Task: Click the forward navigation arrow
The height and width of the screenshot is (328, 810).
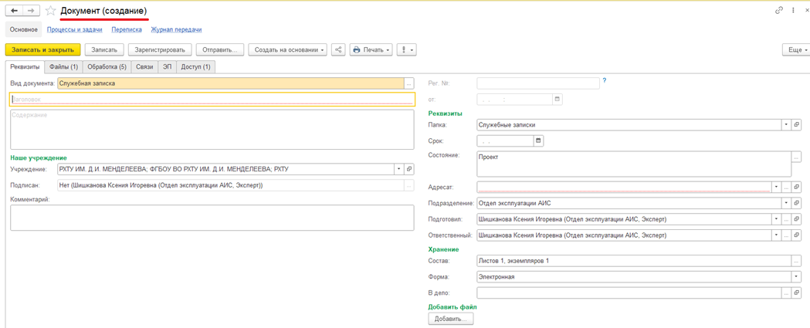Action: click(x=31, y=11)
